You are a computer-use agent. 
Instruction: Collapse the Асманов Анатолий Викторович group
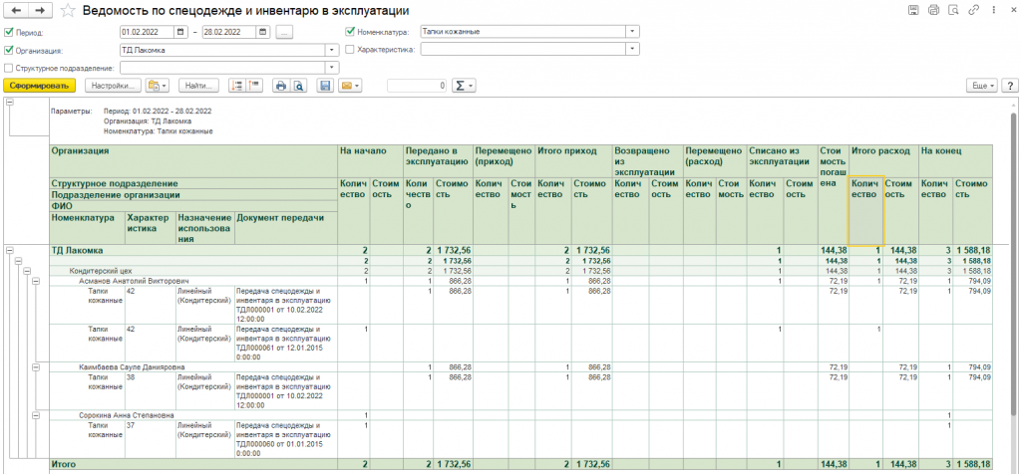[34, 281]
